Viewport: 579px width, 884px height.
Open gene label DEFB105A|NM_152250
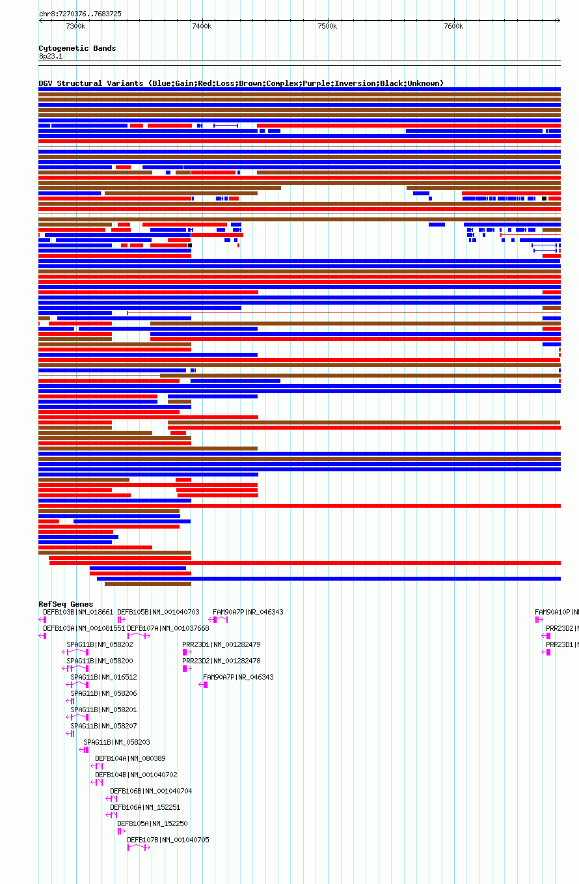pos(152,823)
